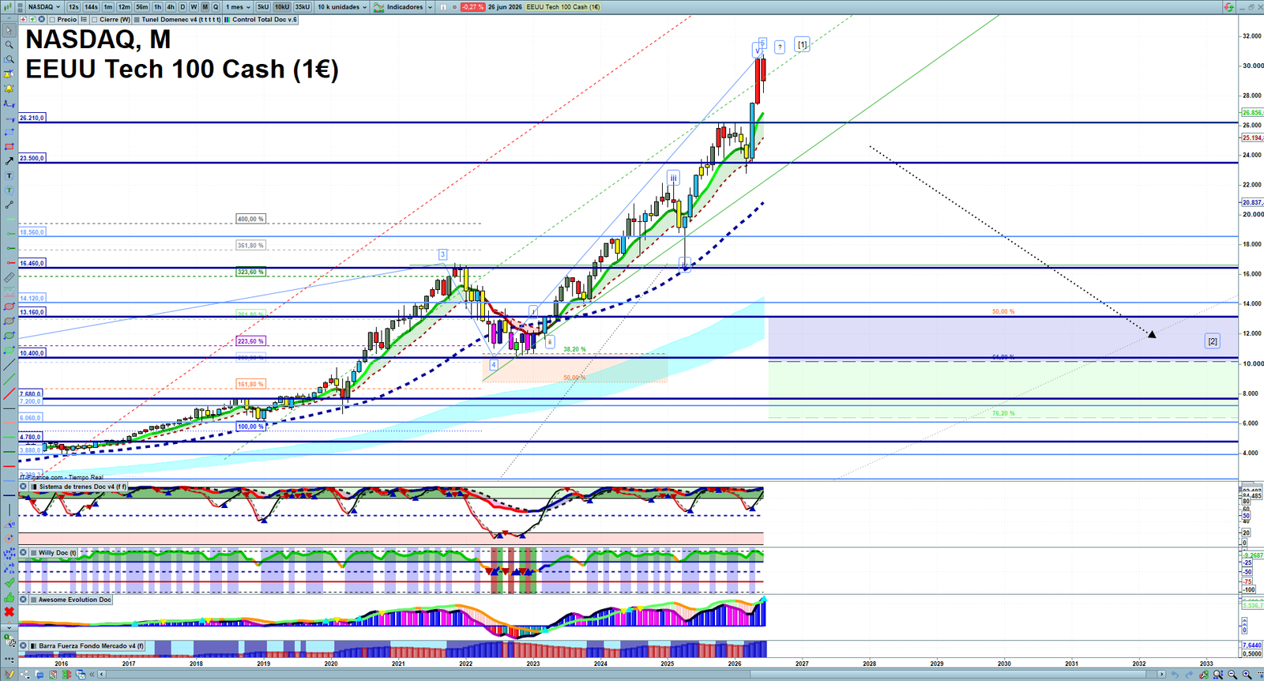Close the Sistema de trenes Doc panel

tap(24, 487)
